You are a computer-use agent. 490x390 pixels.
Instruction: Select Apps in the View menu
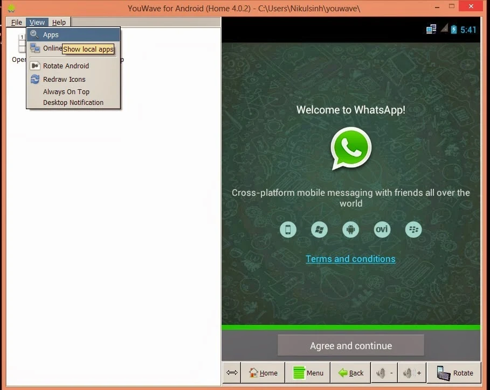coord(73,34)
